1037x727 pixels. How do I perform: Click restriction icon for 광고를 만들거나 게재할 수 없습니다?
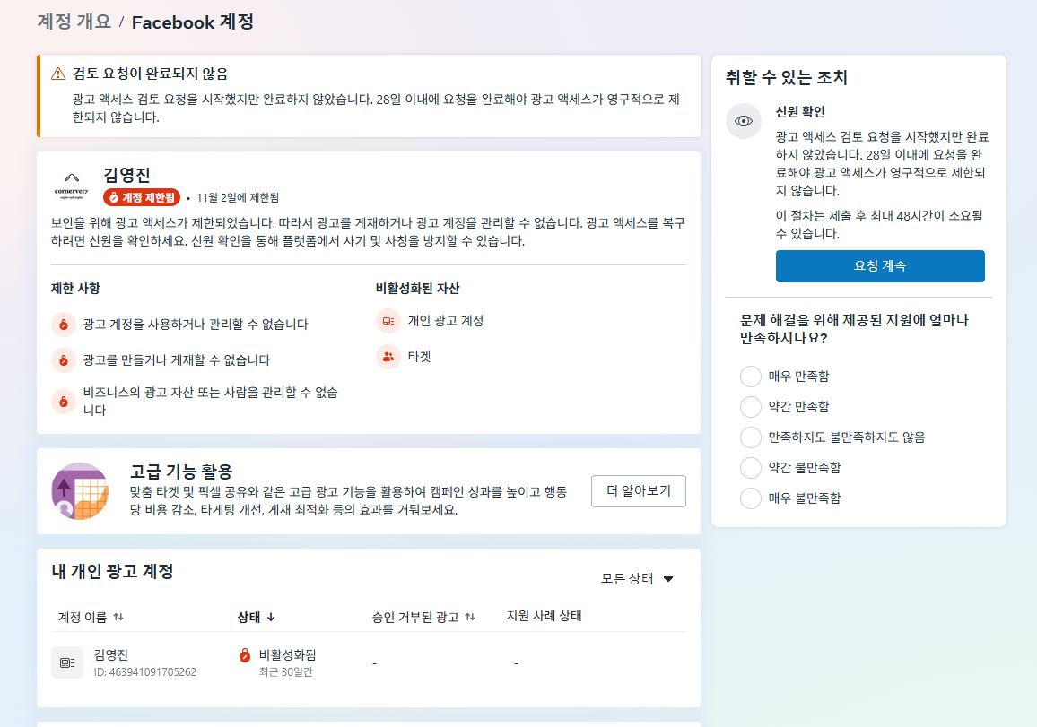point(63,360)
